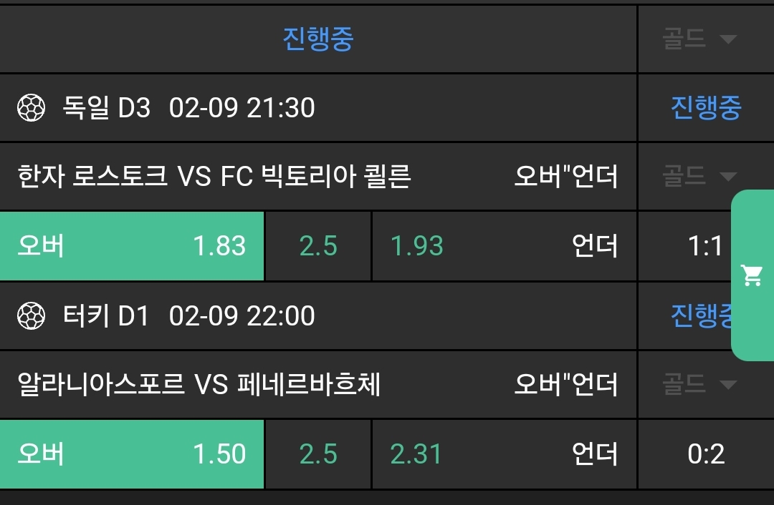Click the 0:2 live score
Viewport: 774px width, 505px height.
pos(705,454)
